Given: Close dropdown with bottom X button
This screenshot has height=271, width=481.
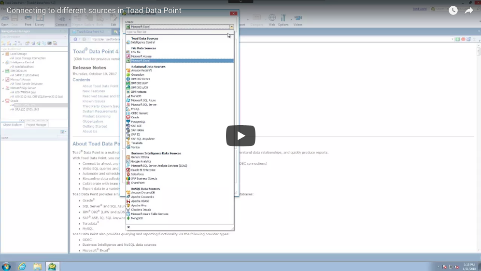Looking at the screenshot, I should (128, 227).
